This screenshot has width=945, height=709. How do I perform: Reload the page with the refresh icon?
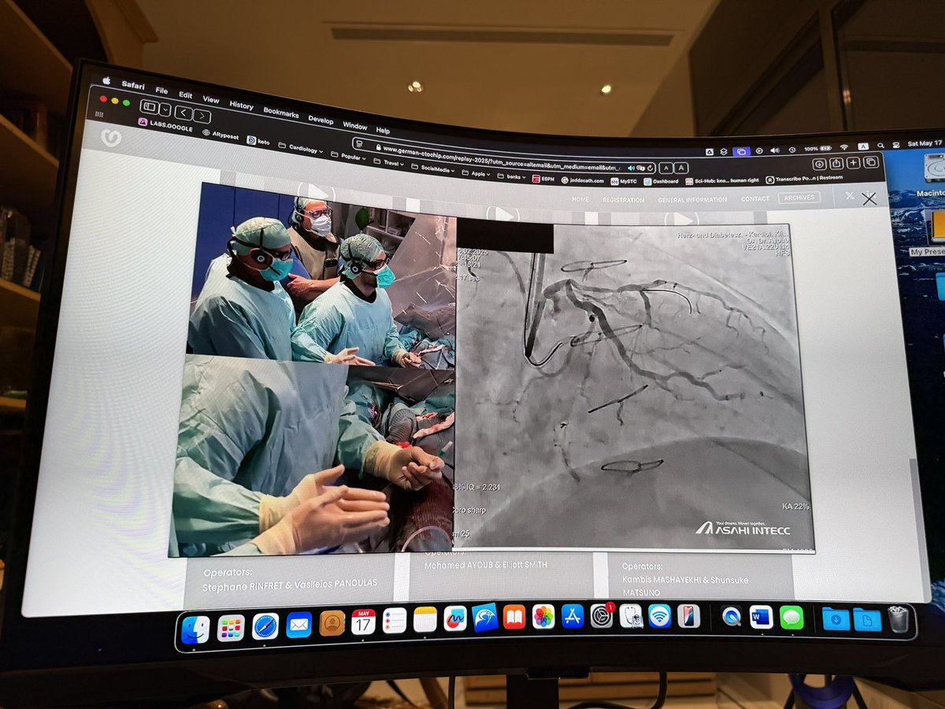(649, 167)
